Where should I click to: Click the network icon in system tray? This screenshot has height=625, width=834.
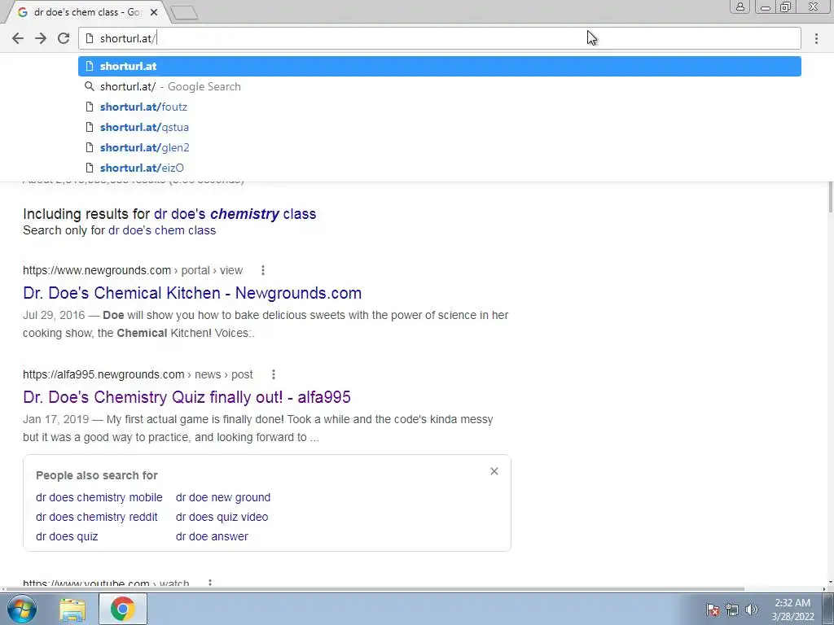[732, 609]
